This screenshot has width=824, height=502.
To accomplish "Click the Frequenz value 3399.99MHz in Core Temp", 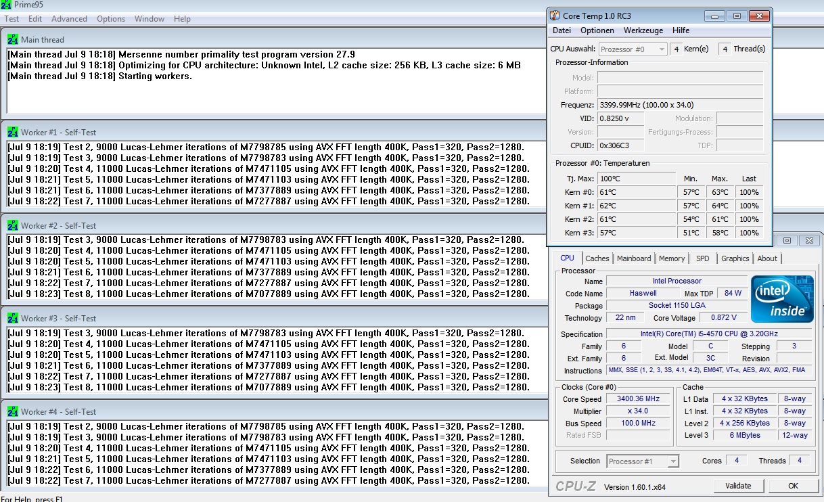I will click(x=679, y=105).
